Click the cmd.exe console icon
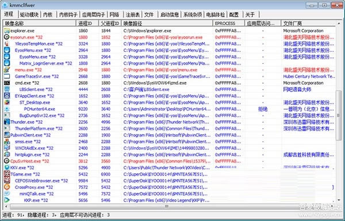Screen dimensions: 345x221 click(7, 83)
